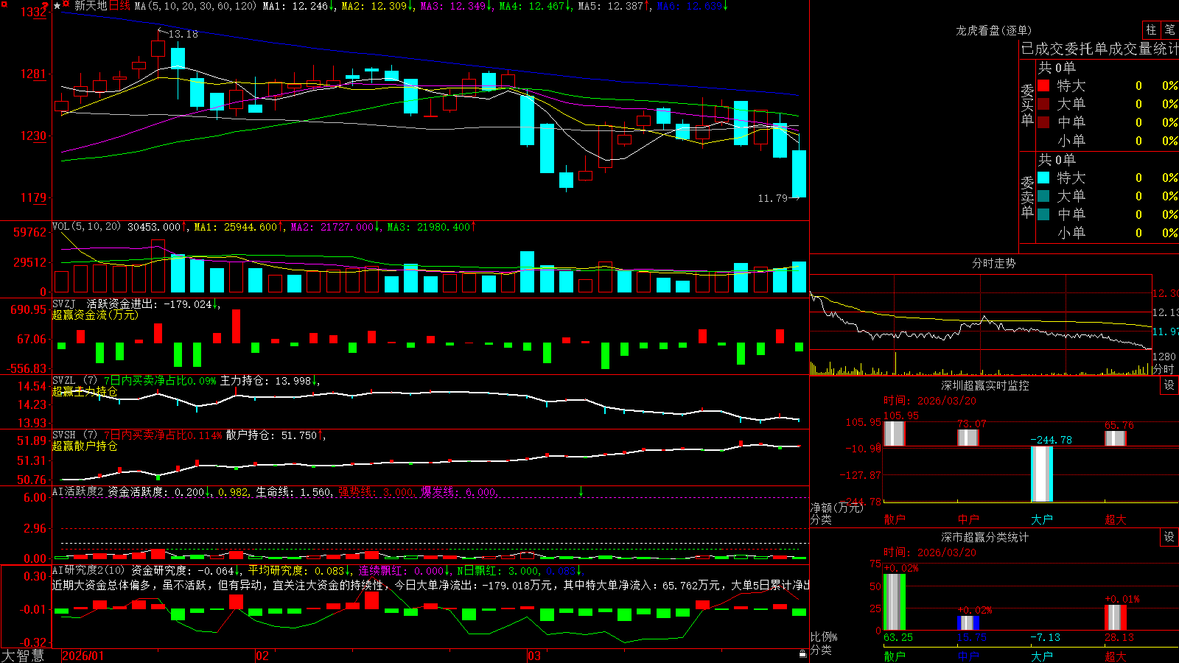
Task: Click the 11.79 low price marker
Action: 773,198
